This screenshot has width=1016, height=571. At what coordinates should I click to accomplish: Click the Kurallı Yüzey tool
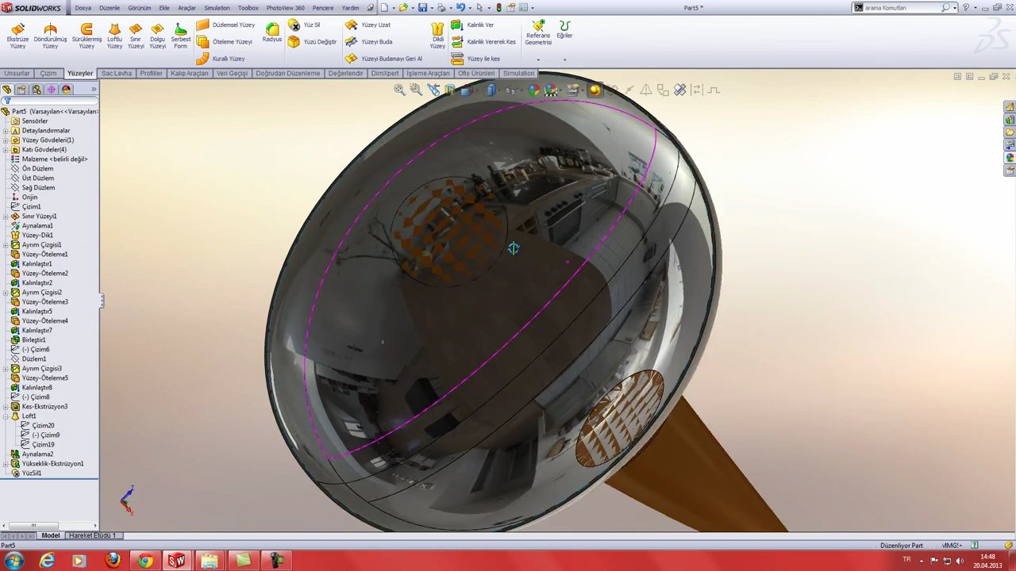221,59
